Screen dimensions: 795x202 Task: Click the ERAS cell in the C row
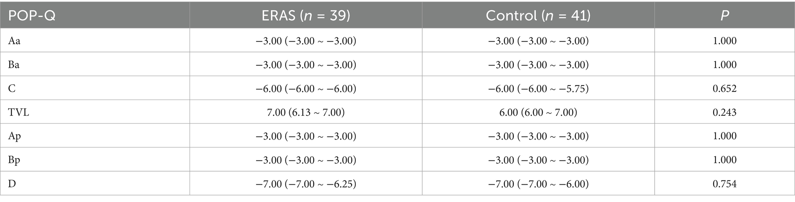[x=306, y=88]
